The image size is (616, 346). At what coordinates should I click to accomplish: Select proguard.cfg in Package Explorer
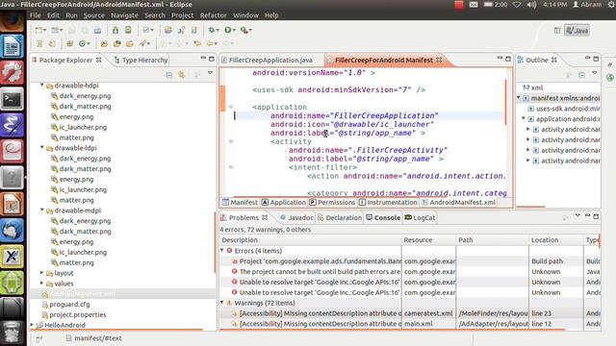[69, 304]
